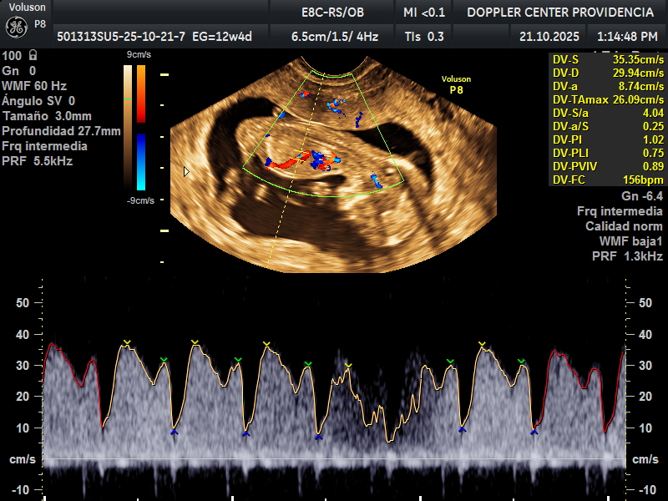Click the red-orange color Doppler velocity bar
The width and height of the screenshot is (668, 501).
click(x=141, y=94)
